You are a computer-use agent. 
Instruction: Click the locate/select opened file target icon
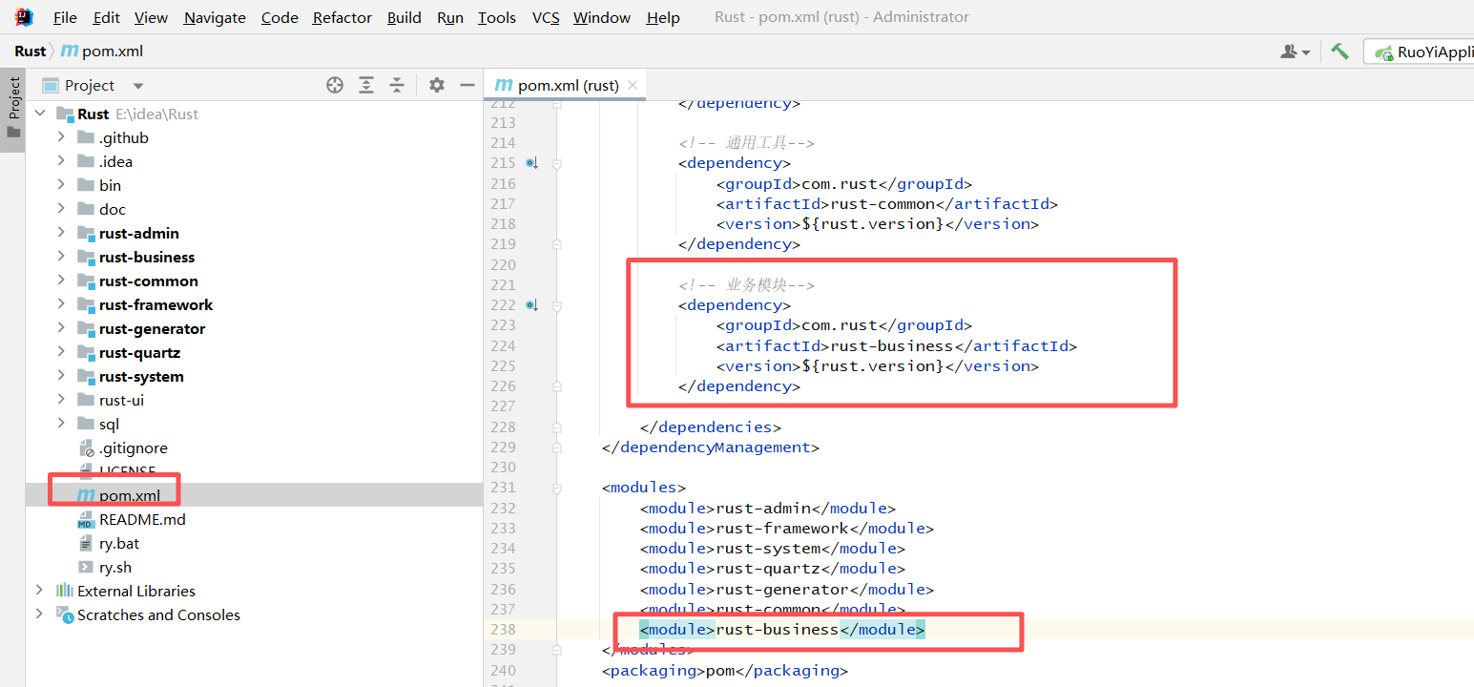(x=335, y=85)
